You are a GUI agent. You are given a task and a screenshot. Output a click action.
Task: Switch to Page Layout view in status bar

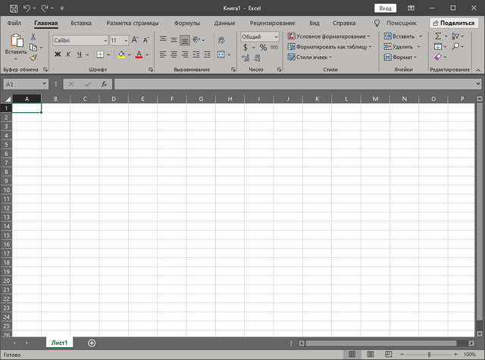point(370,355)
